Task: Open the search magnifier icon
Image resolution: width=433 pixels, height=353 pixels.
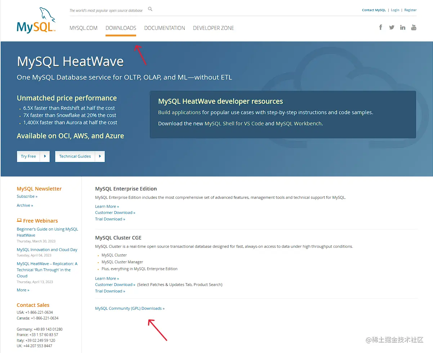Action: pos(150,9)
